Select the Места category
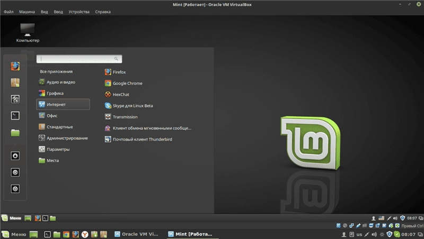The height and width of the screenshot is (239, 424). pyautogui.click(x=49, y=161)
